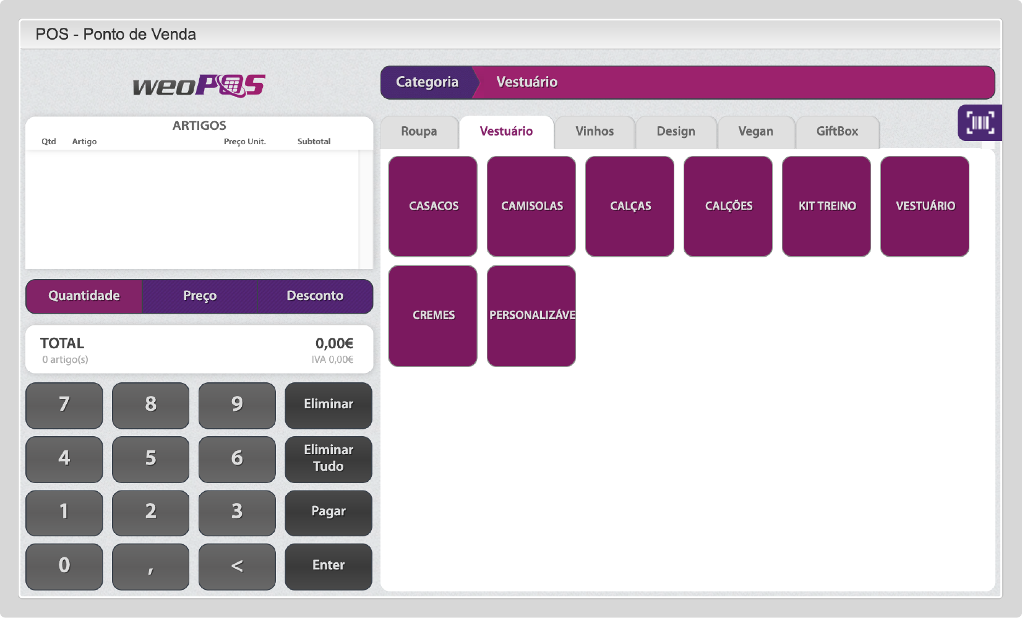Click the Categoria breadcrumb
1022x618 pixels.
(x=427, y=82)
